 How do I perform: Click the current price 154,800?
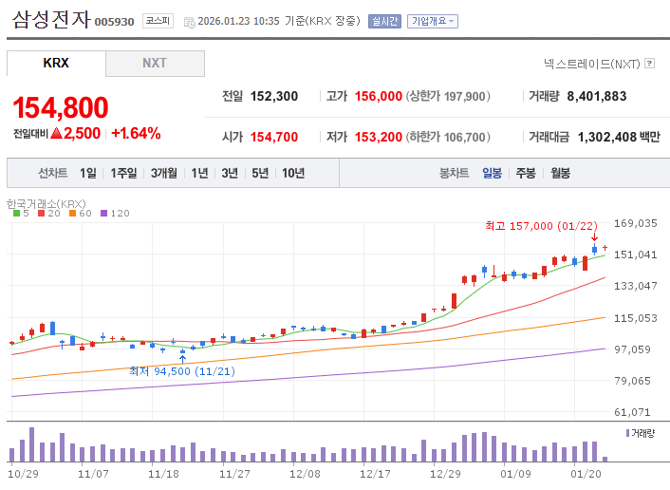pos(61,107)
